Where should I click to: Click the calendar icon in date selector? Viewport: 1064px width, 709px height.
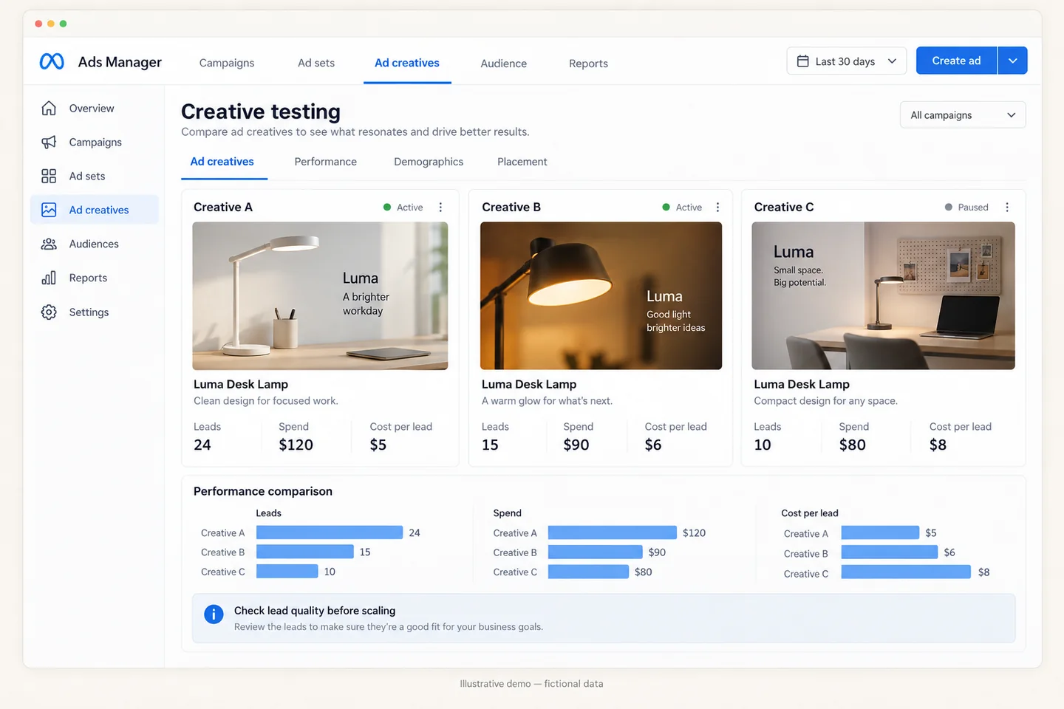point(802,61)
